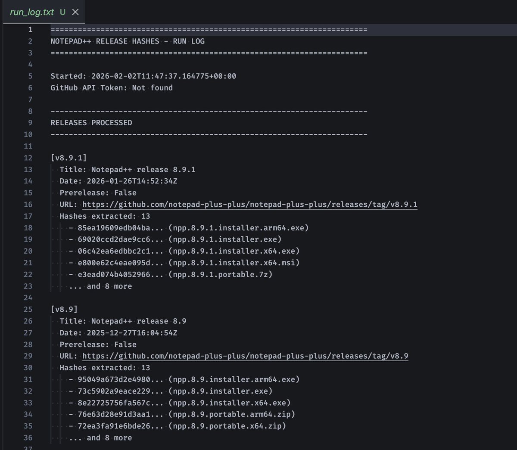The image size is (517, 450).
Task: Click hash line for npp.8.9.1.installer.arm64.exe
Action: pyautogui.click(x=189, y=228)
